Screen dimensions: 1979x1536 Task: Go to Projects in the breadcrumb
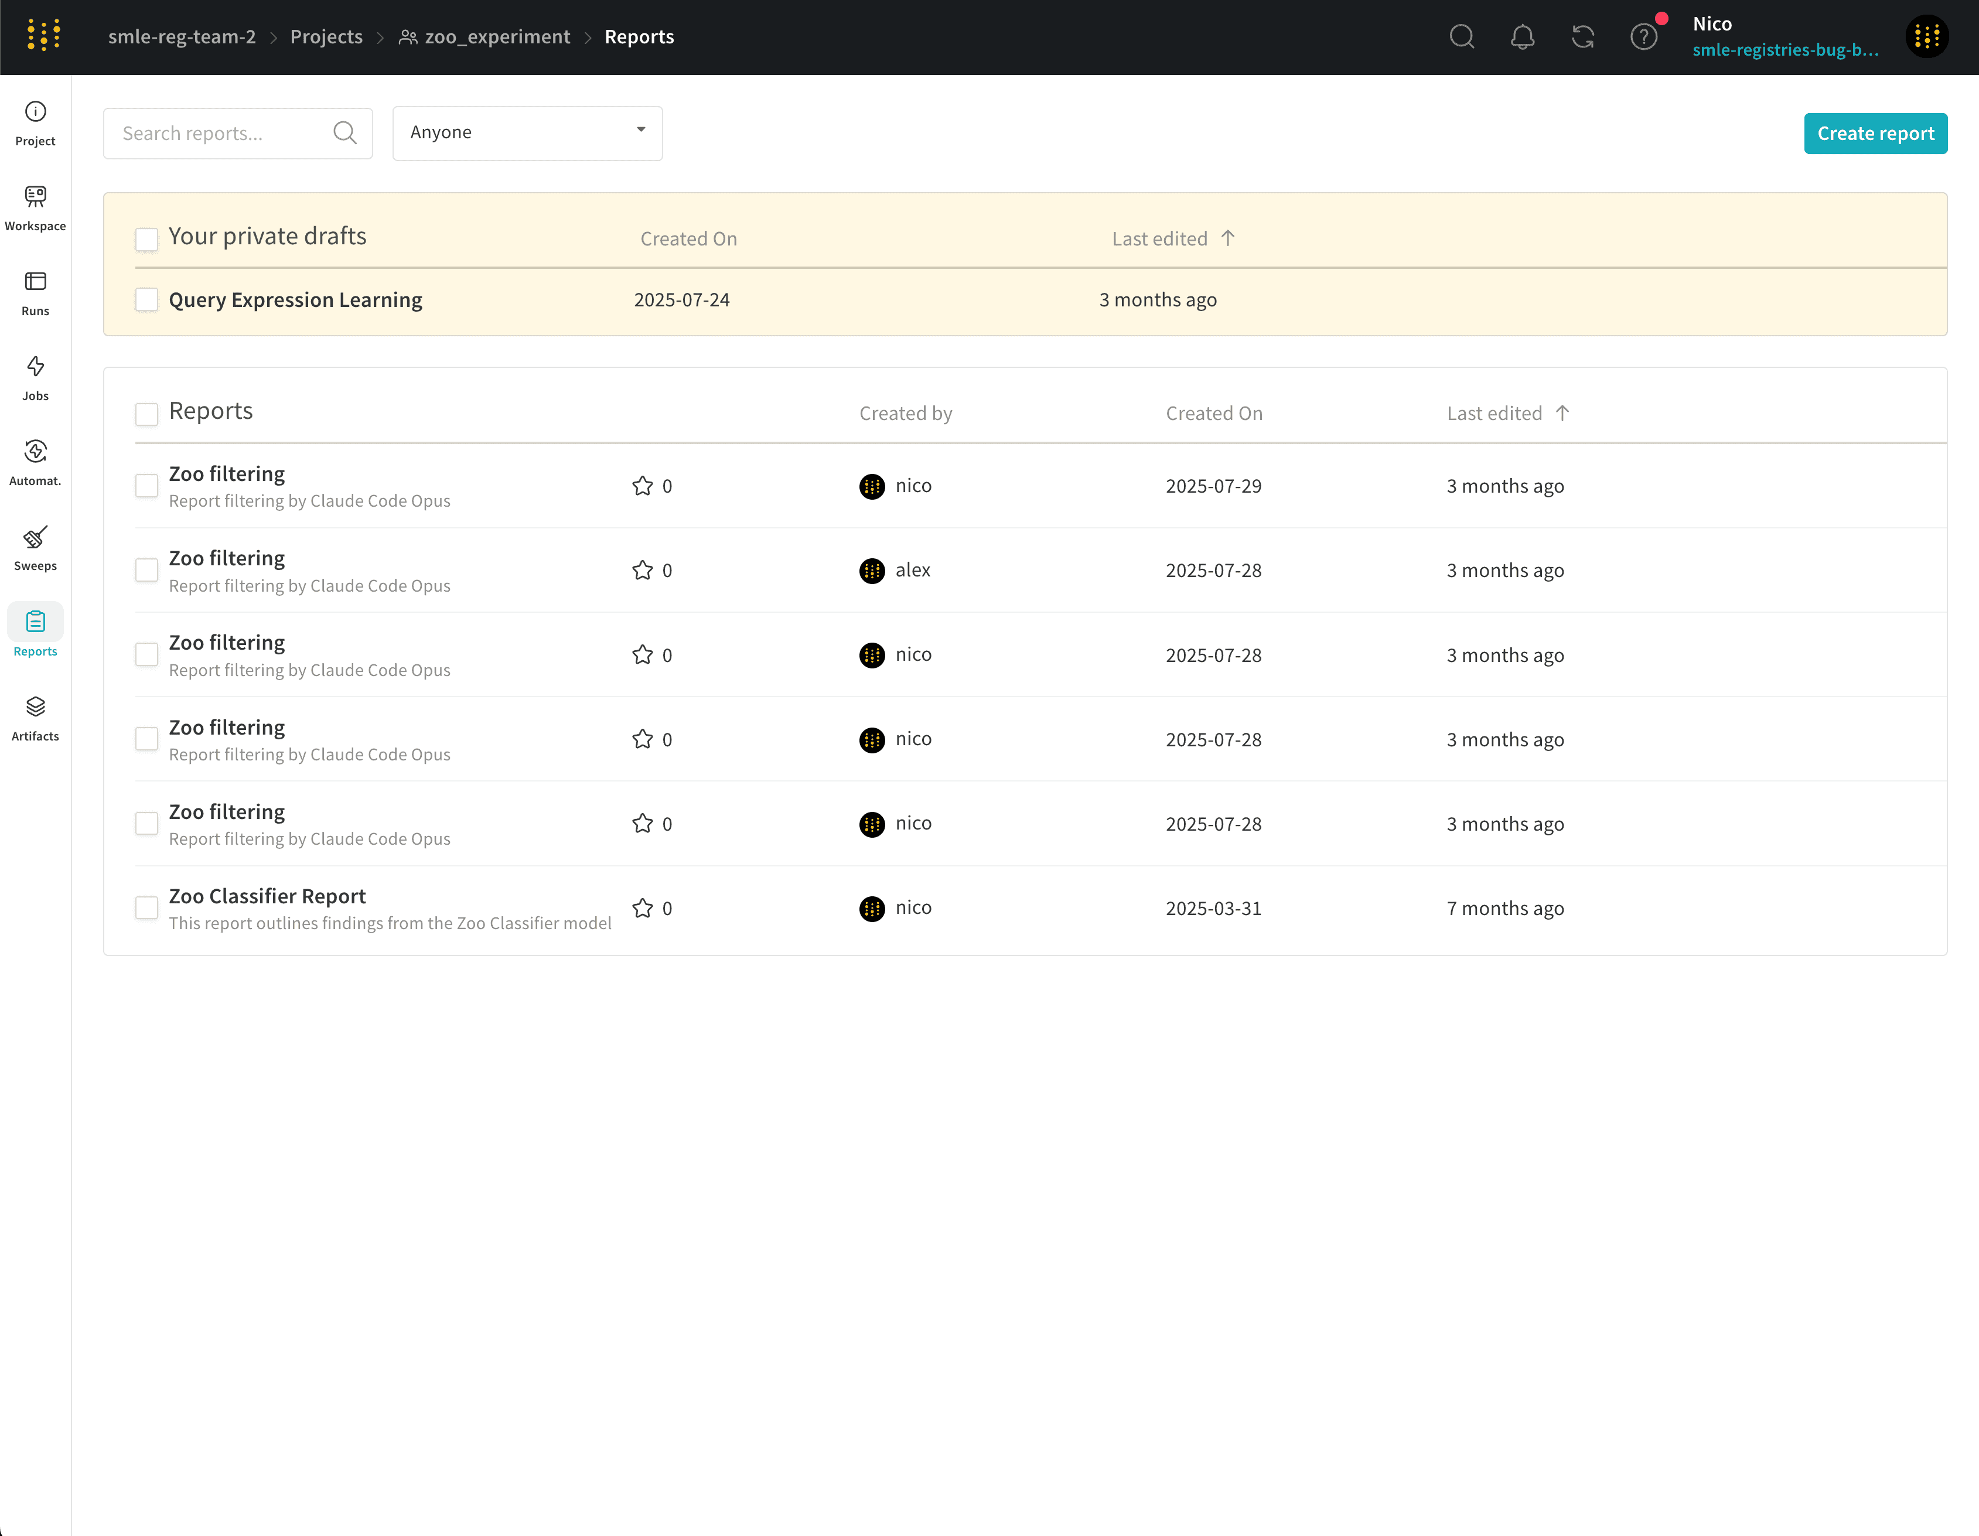pos(326,36)
